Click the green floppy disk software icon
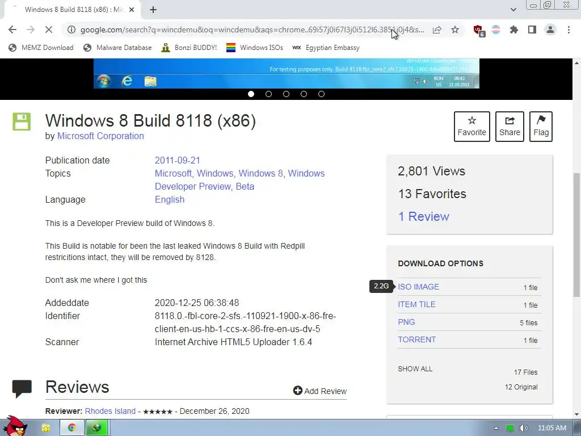Image resolution: width=581 pixels, height=436 pixels. [x=22, y=121]
